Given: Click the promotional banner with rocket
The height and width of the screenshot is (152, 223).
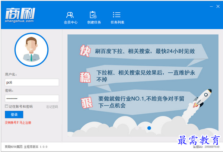Looking at the screenshot, I should point(143,86).
